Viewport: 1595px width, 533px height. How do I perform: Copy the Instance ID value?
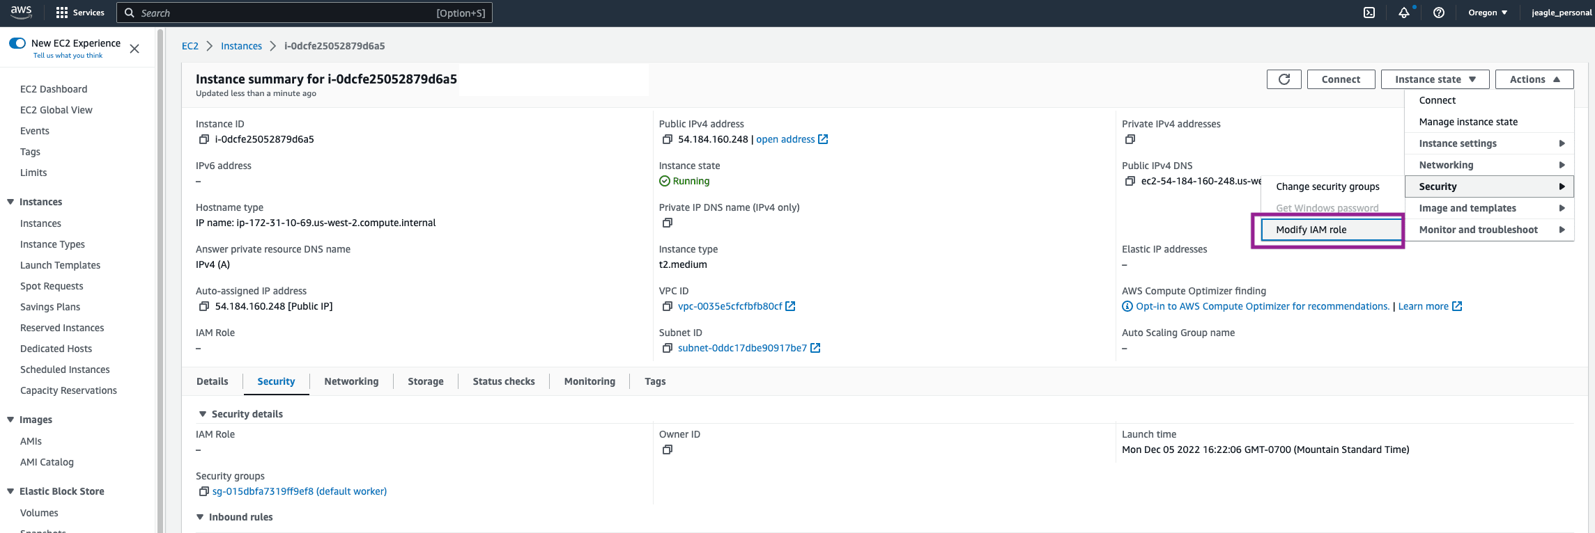coord(204,139)
